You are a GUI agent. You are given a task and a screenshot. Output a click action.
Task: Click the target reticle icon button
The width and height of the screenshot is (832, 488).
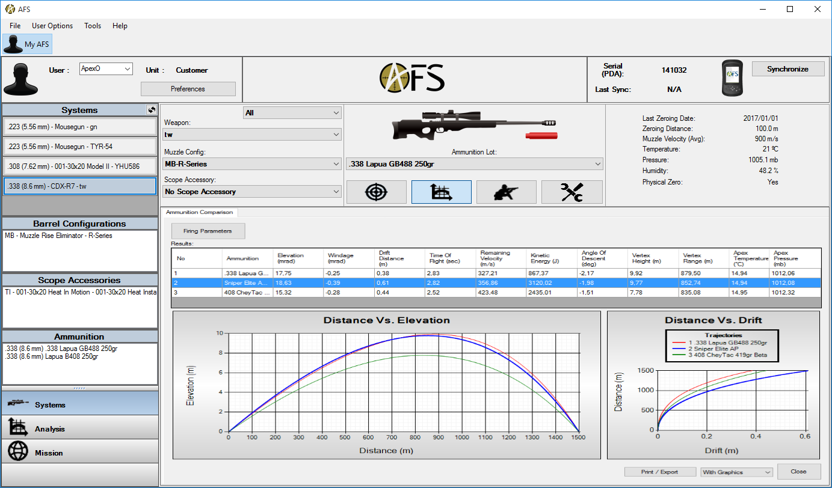(x=377, y=192)
